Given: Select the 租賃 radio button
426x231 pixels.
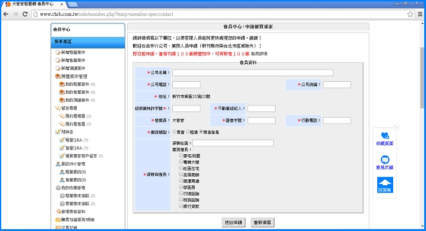Looking at the screenshot, I should pyautogui.click(x=187, y=132).
